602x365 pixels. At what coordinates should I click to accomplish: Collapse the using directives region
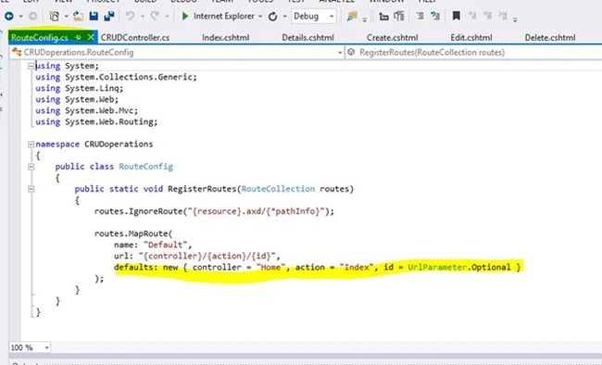(x=31, y=66)
